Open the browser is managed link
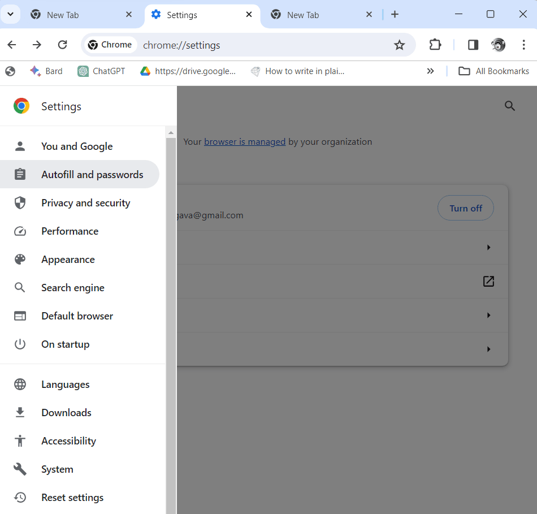Image resolution: width=537 pixels, height=514 pixels. (245, 141)
